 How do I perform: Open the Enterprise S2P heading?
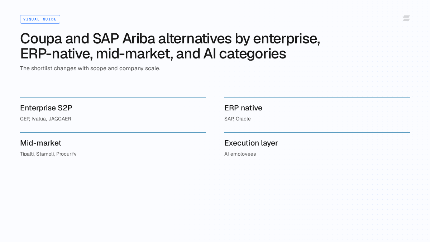point(46,108)
